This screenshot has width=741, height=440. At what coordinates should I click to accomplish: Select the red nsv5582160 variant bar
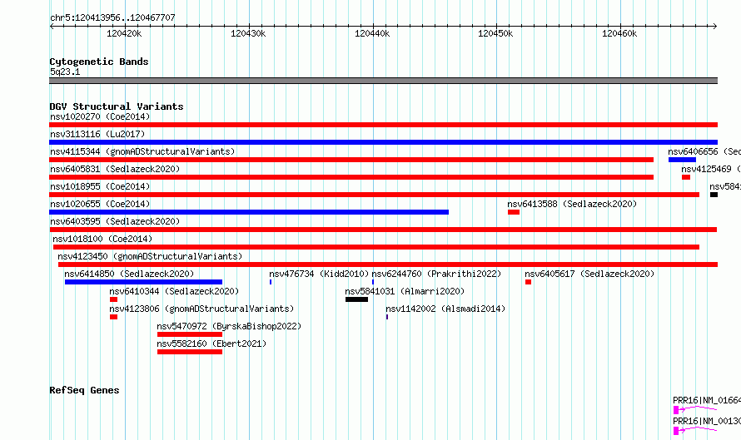[190, 352]
